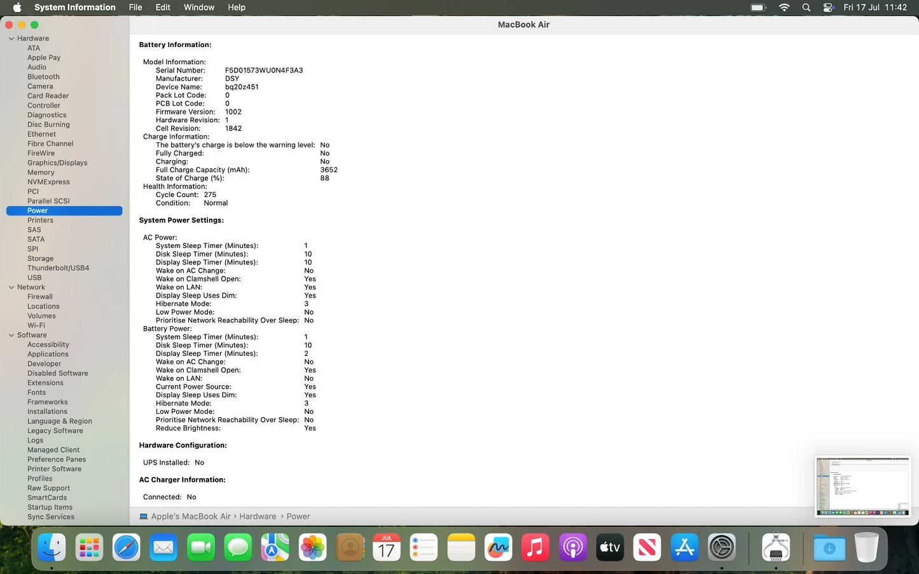
Task: Open the System Information menu
Action: click(x=75, y=8)
